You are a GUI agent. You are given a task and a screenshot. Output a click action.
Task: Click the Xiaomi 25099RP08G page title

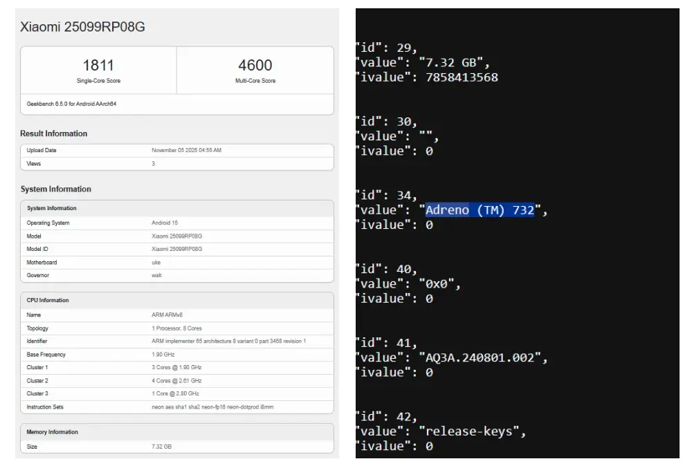tap(82, 28)
